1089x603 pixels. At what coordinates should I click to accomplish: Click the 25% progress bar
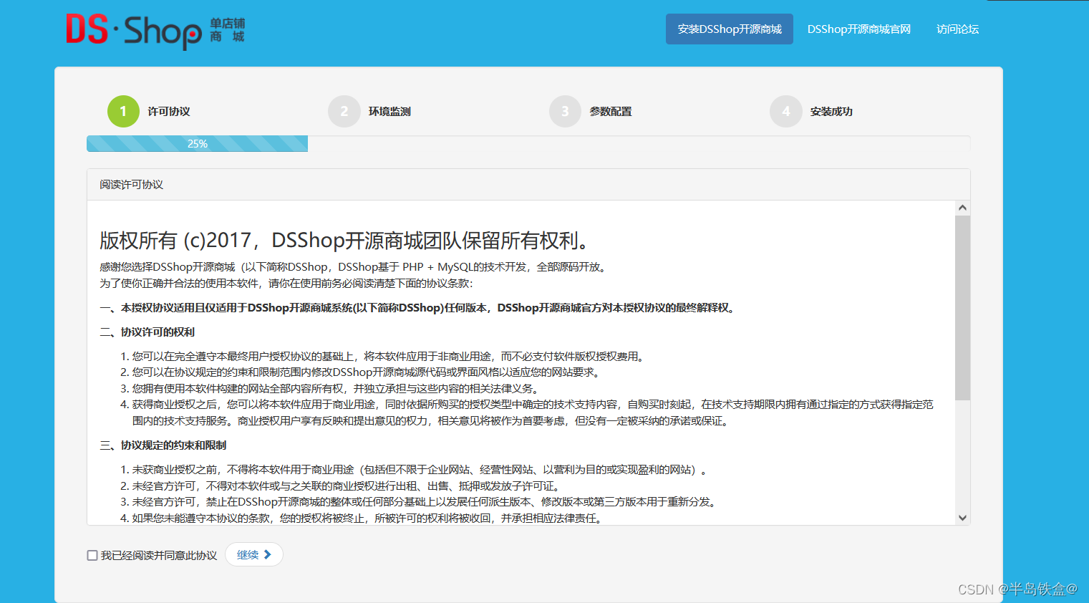[x=197, y=143]
